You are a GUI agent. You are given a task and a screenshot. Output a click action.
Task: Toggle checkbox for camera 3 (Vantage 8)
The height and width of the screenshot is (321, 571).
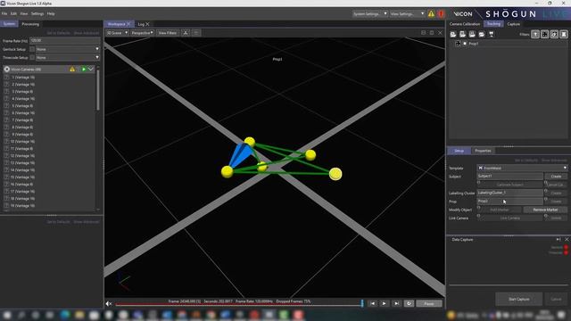coord(6,92)
